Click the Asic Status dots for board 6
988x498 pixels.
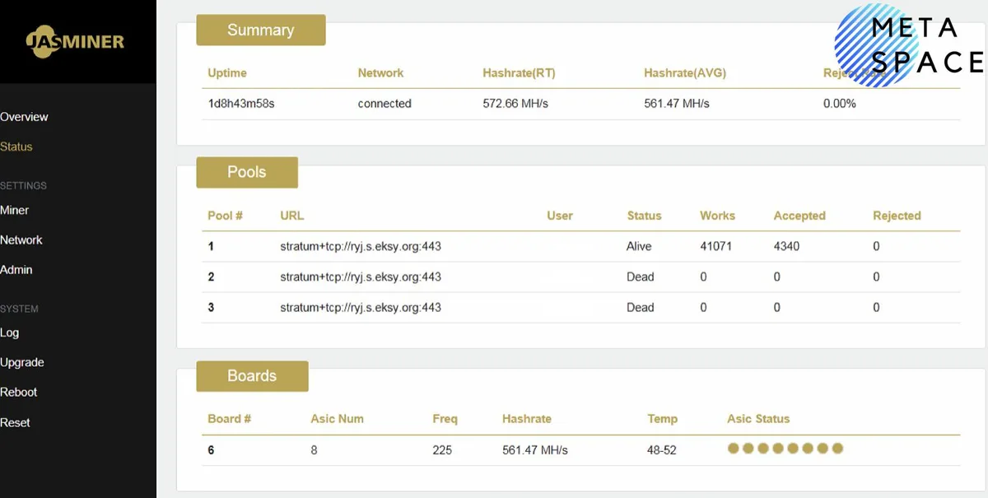click(x=785, y=449)
